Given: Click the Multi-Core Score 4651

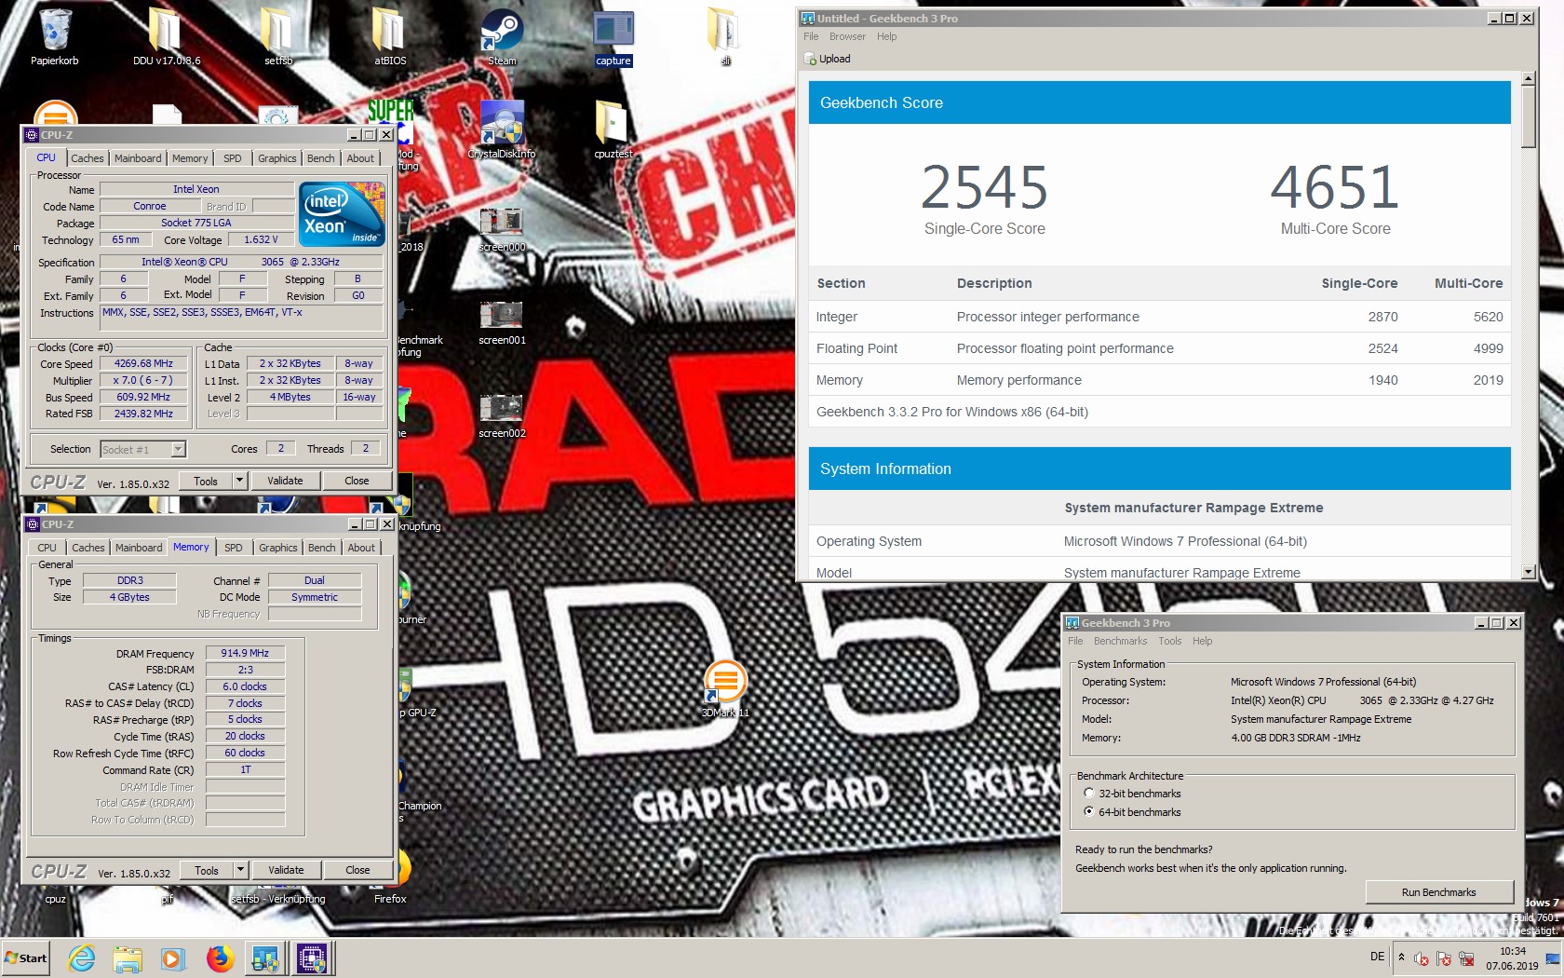Looking at the screenshot, I should [1335, 187].
